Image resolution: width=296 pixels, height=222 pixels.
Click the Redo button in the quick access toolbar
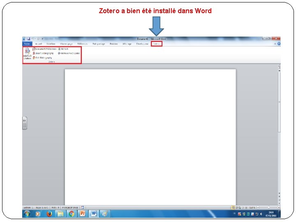tap(38, 39)
